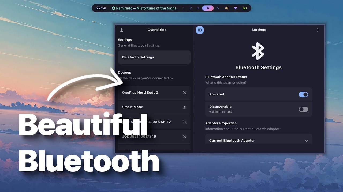The image size is (343, 192).
Task: Click the volume icon in top bar
Action: [x=227, y=8]
